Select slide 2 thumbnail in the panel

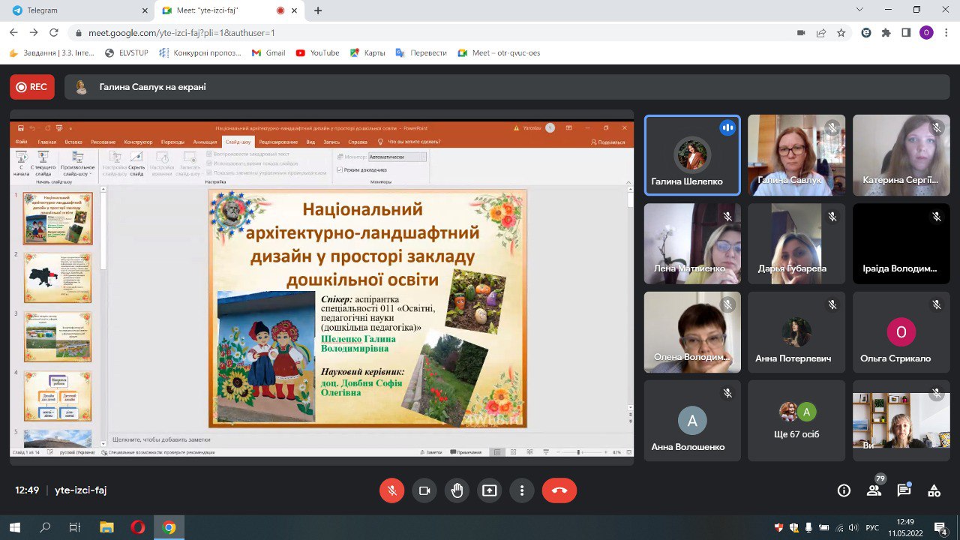click(x=58, y=277)
